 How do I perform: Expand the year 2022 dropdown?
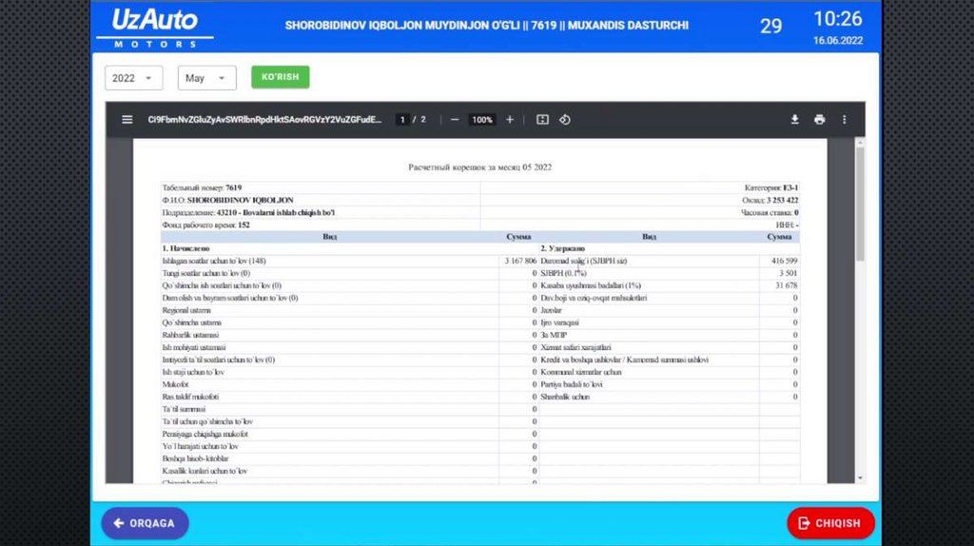coord(133,78)
